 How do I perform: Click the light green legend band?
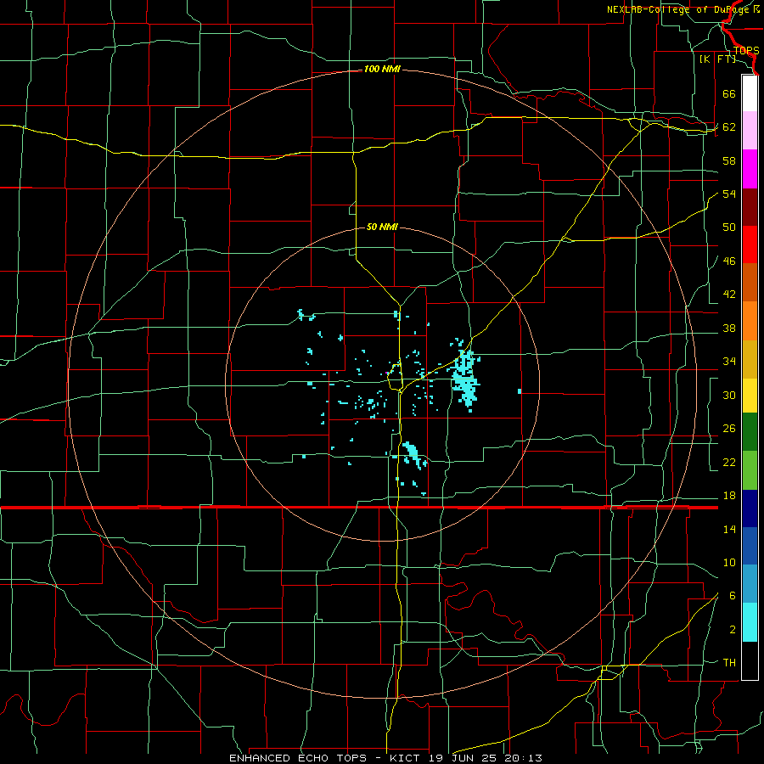click(x=750, y=470)
